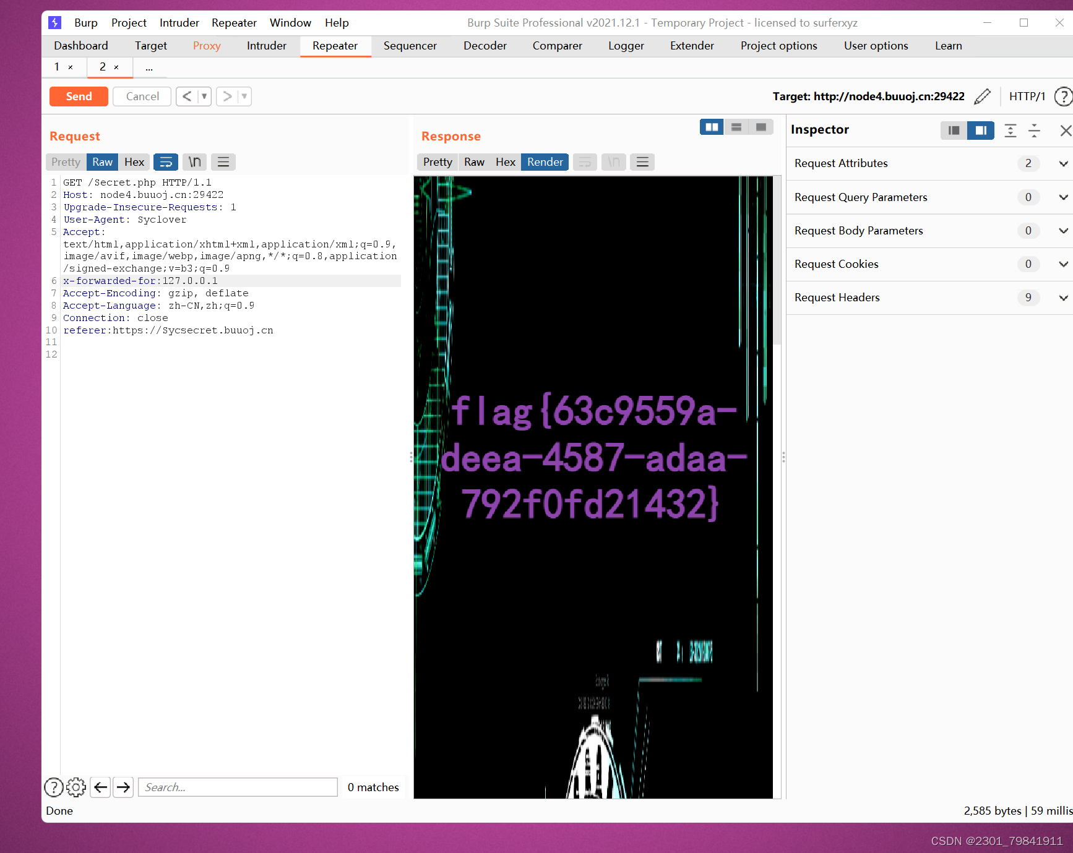
Task: Click the Cancel button
Action: [x=142, y=96]
